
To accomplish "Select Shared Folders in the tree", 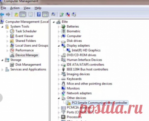I will [26, 41].
